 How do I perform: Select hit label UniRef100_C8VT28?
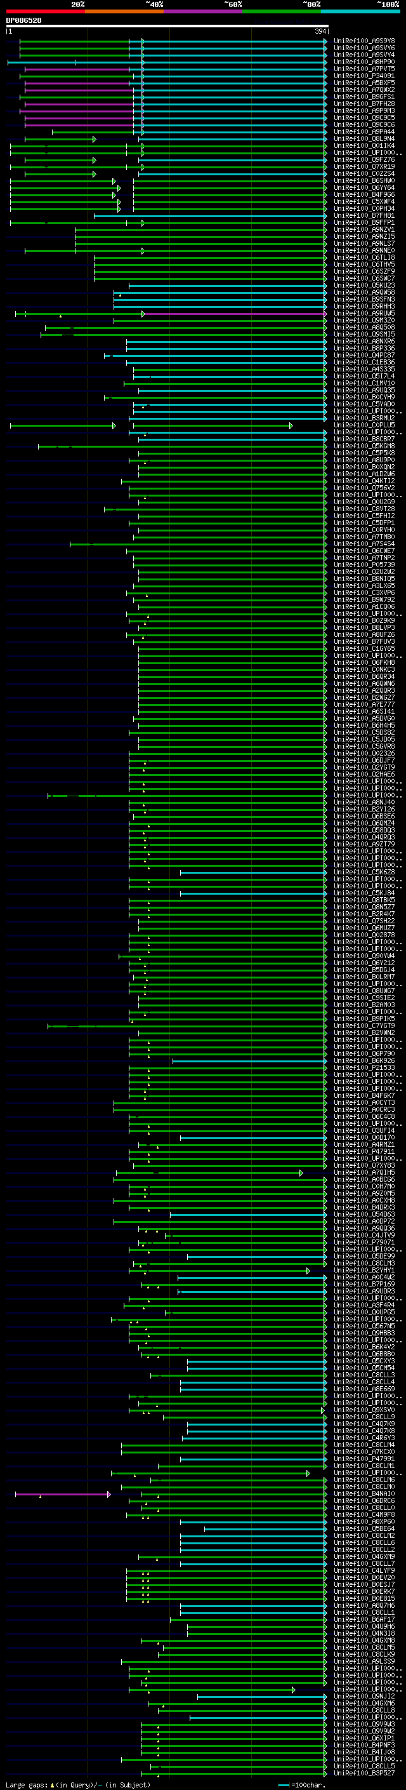coord(364,509)
